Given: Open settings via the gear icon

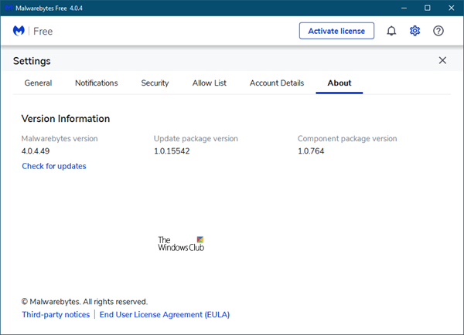Looking at the screenshot, I should click(x=415, y=31).
